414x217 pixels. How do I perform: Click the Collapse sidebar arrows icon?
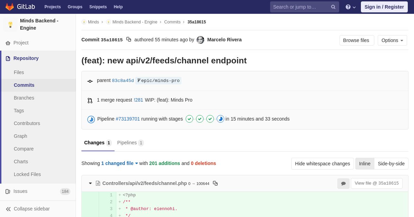click(x=8, y=209)
